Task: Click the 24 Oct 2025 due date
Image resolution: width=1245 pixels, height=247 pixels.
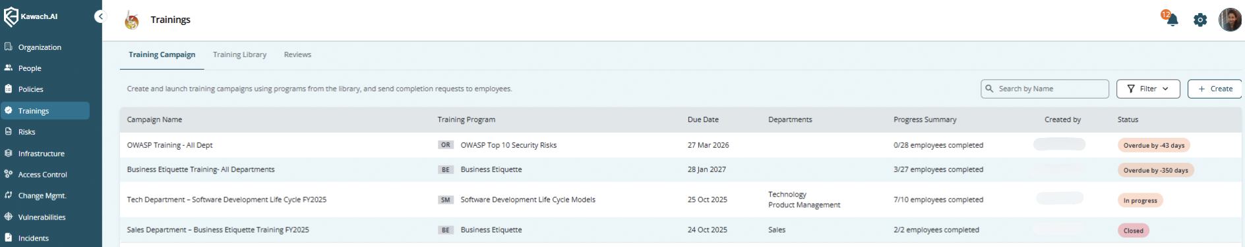Action: point(708,230)
